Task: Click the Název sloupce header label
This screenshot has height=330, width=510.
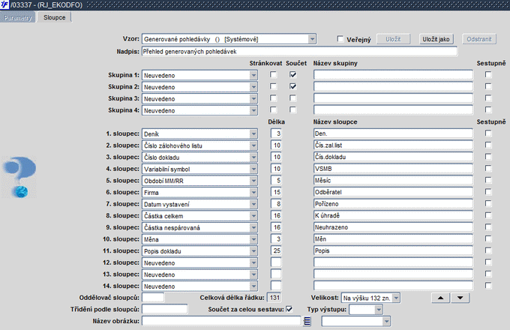Action: pyautogui.click(x=335, y=122)
